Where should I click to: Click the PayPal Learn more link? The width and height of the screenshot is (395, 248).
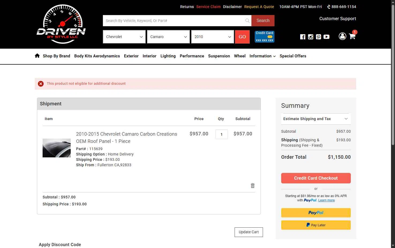[326, 200]
